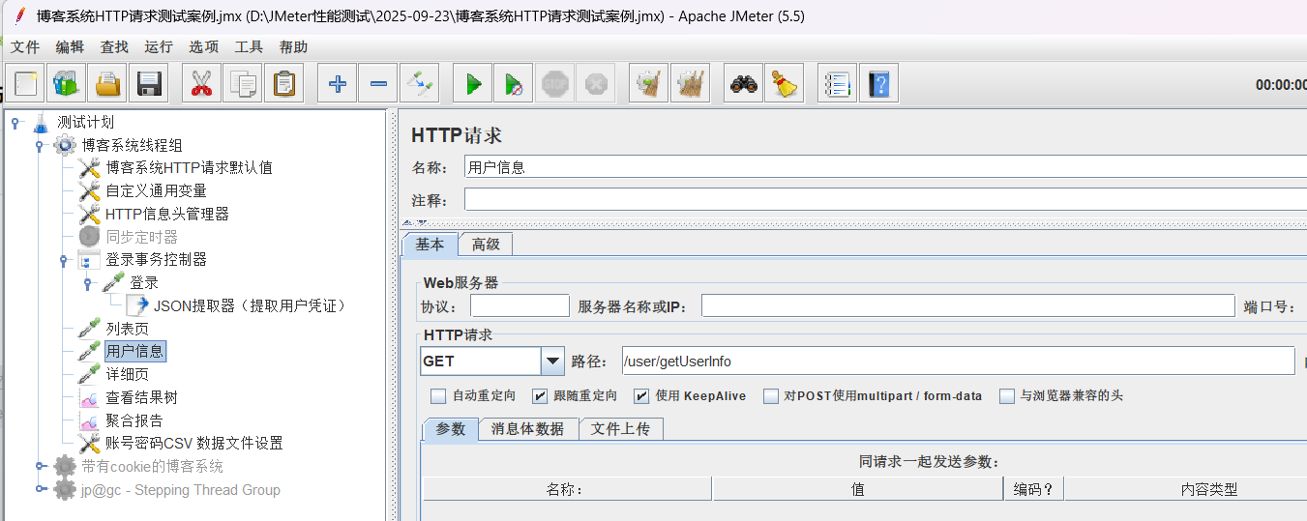Open the 编辑 menu
This screenshot has height=521, width=1307.
pyautogui.click(x=70, y=46)
